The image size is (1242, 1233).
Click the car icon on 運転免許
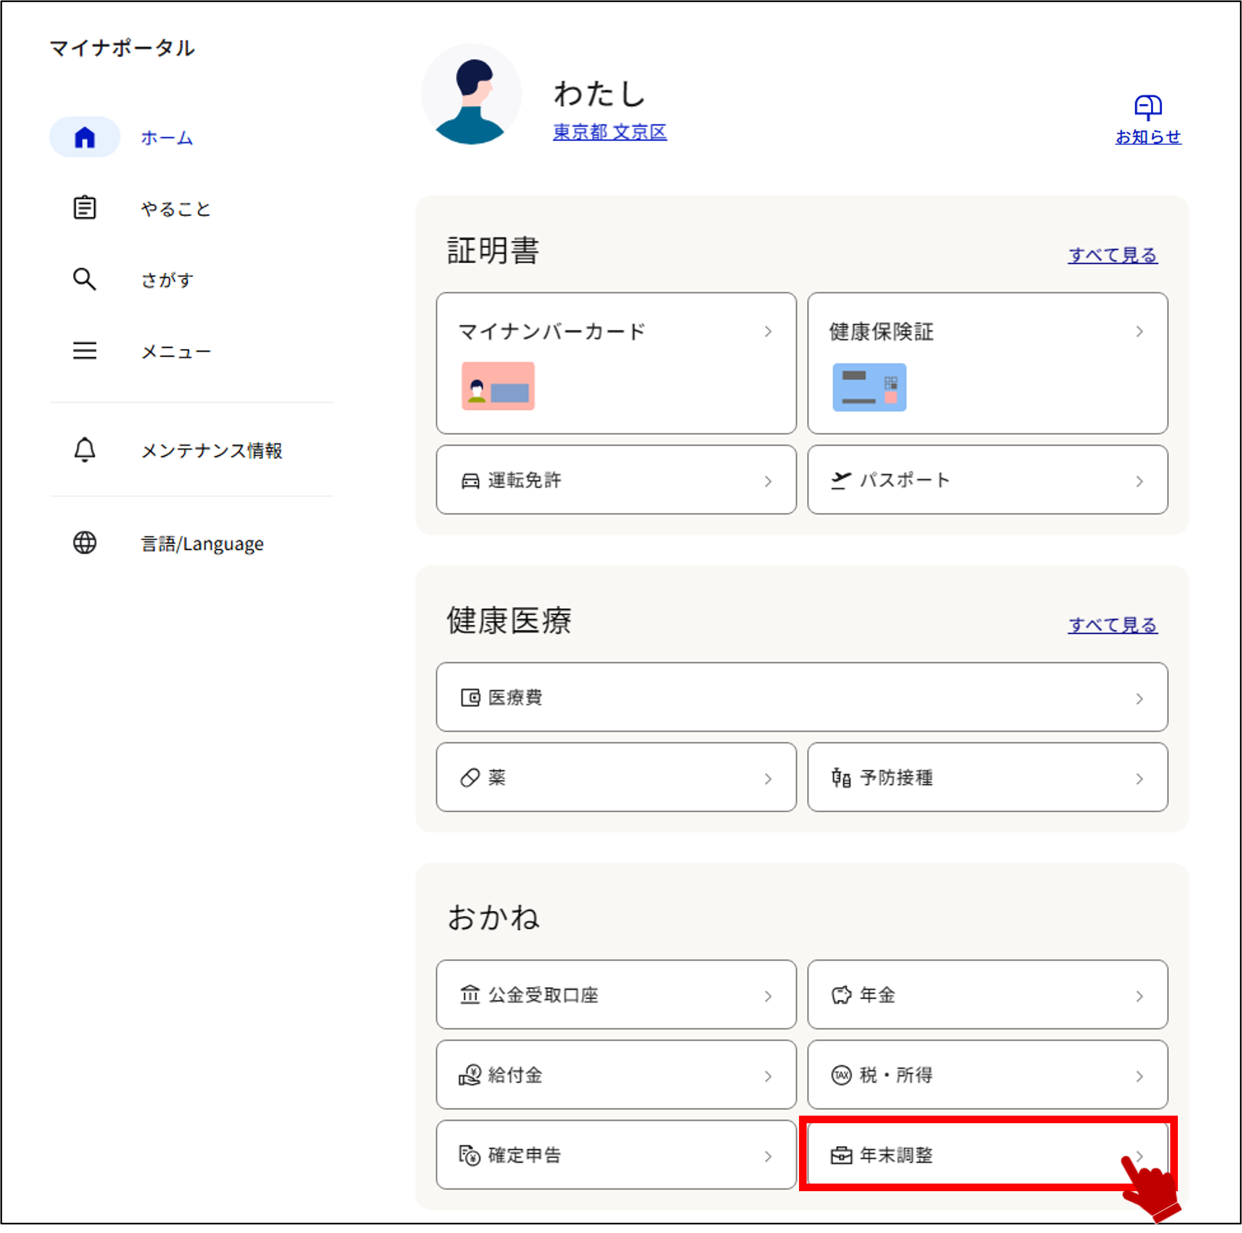coord(471,481)
